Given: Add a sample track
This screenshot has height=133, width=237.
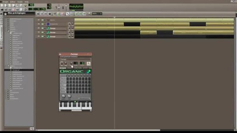Looking at the screenshot, I should [59, 14].
